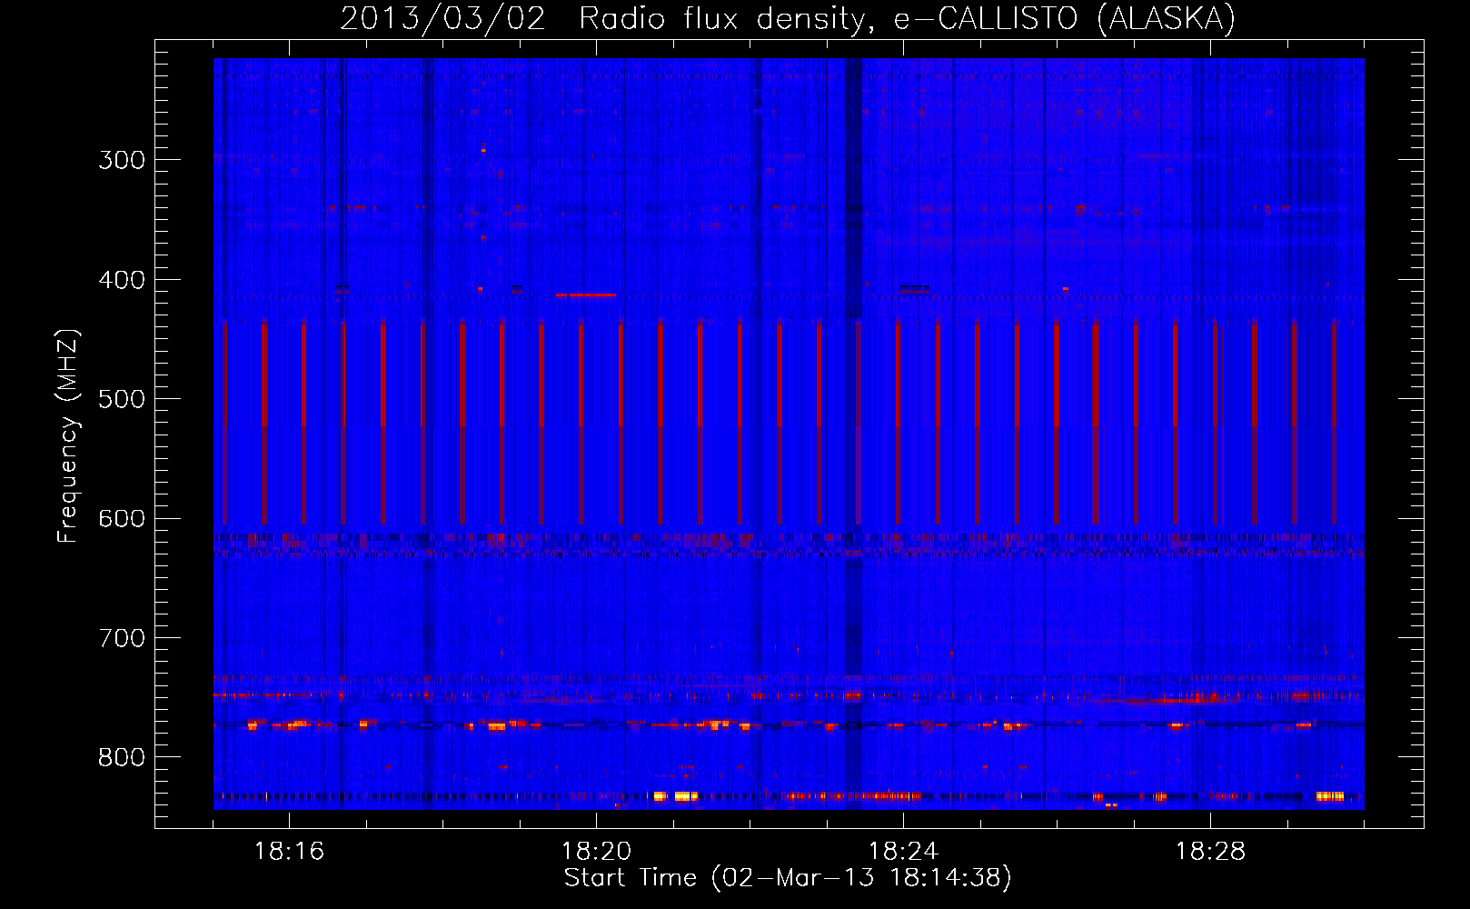Click the 300 frequency tick label
The image size is (1470, 909).
122,160
